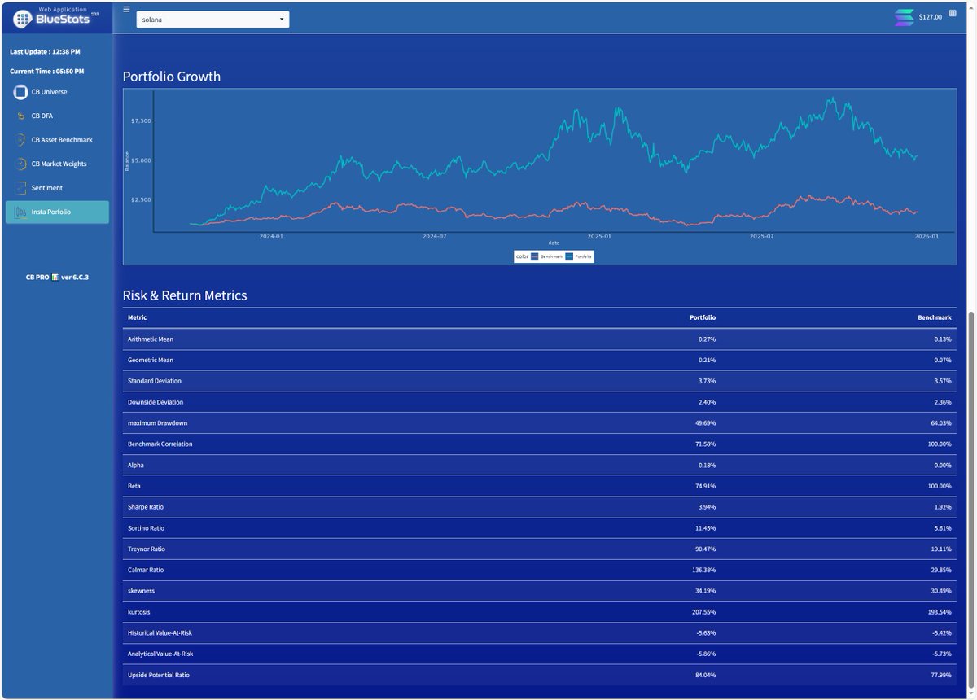
Task: Click the Benchmark legend color swatch
Action: pos(534,256)
